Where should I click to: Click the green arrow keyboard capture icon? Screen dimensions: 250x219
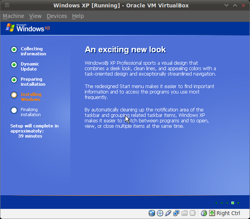[212, 213]
